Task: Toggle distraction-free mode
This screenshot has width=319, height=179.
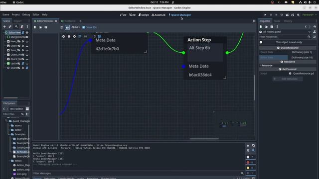Action: pyautogui.click(x=254, y=21)
